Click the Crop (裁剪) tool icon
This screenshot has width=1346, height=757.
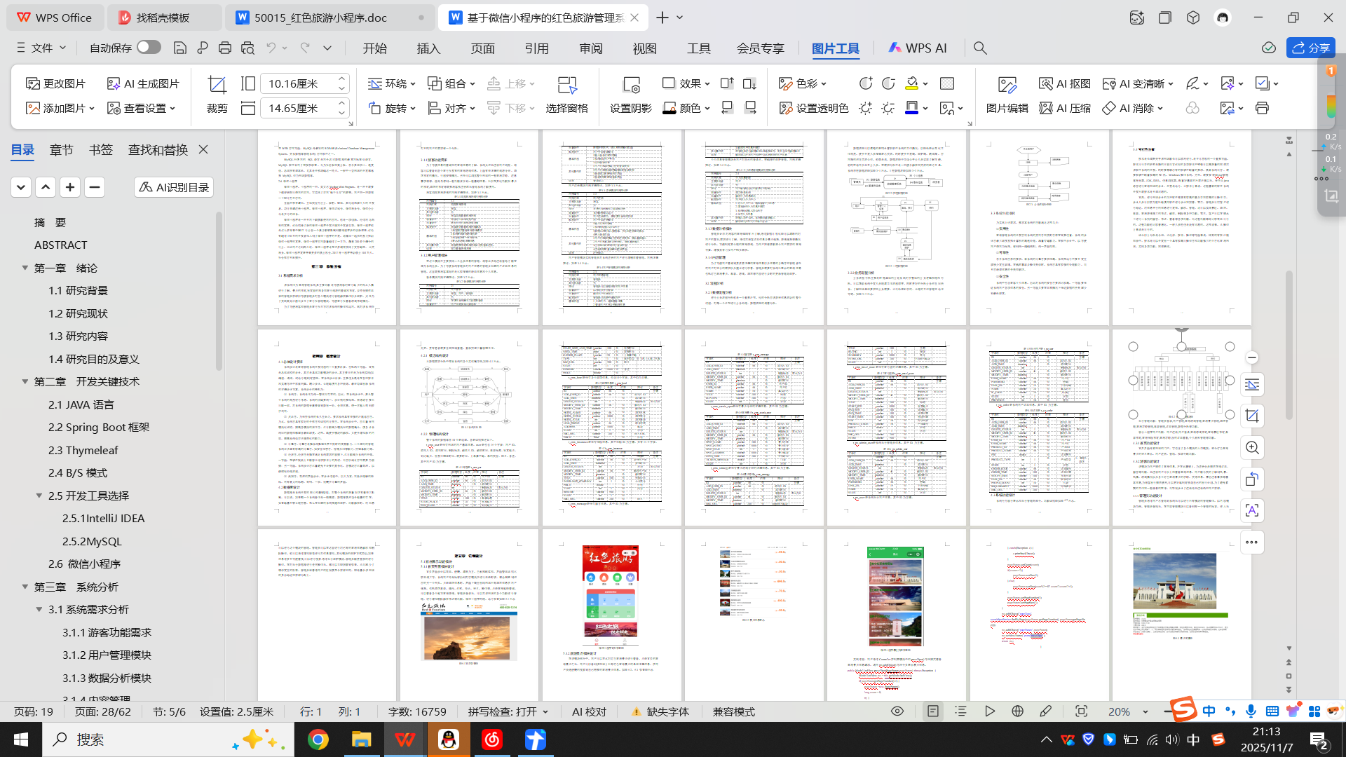tap(217, 85)
